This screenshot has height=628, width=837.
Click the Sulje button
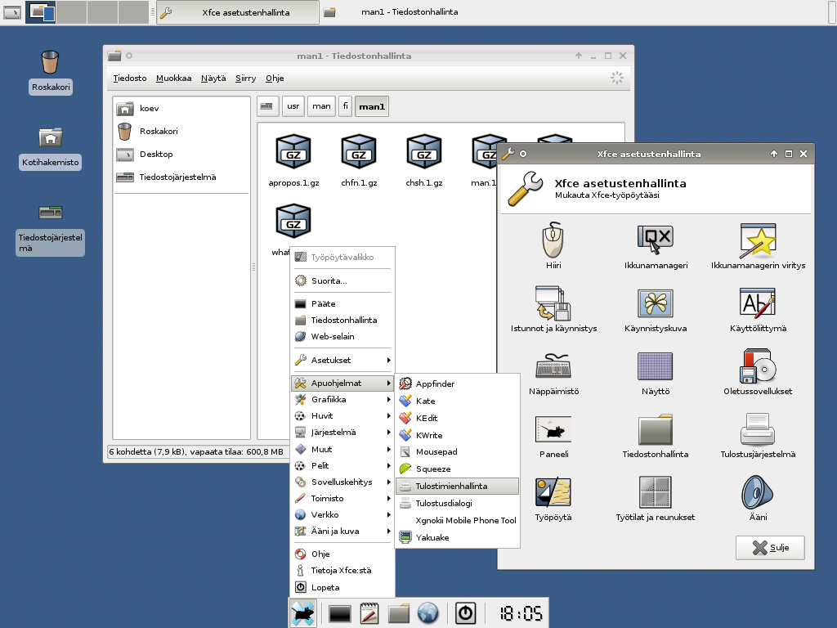click(x=769, y=548)
